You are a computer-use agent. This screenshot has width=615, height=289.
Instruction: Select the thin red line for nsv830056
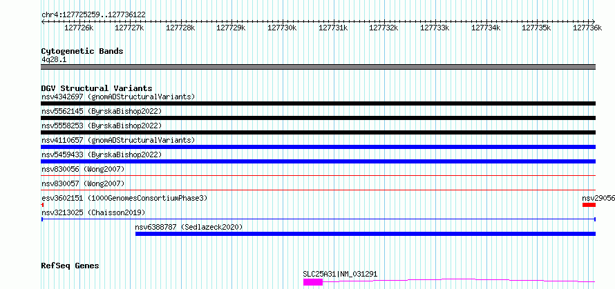[319, 175]
